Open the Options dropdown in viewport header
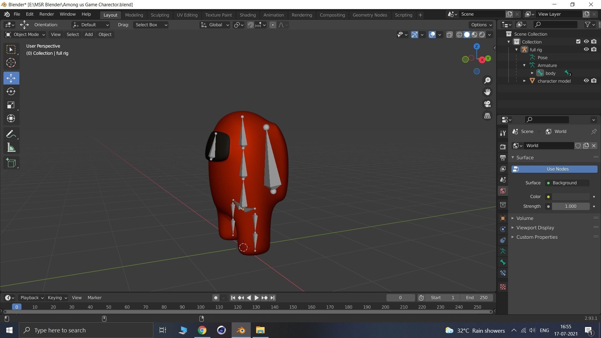The height and width of the screenshot is (338, 601). [x=481, y=25]
